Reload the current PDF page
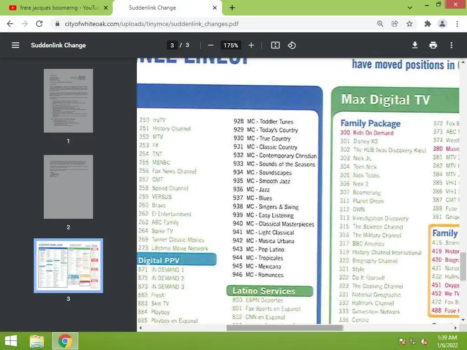Image resolution: width=467 pixels, height=350 pixels. [x=39, y=24]
